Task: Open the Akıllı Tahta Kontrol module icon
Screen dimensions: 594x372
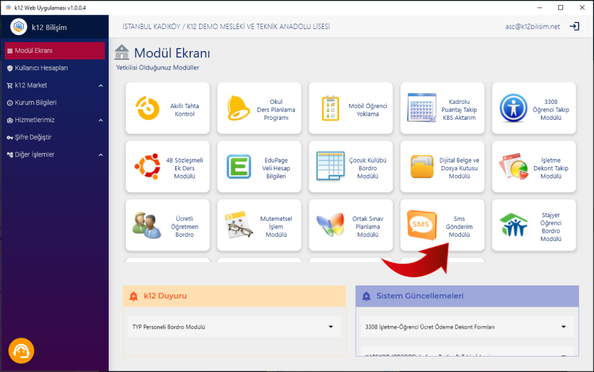Action: tap(147, 108)
